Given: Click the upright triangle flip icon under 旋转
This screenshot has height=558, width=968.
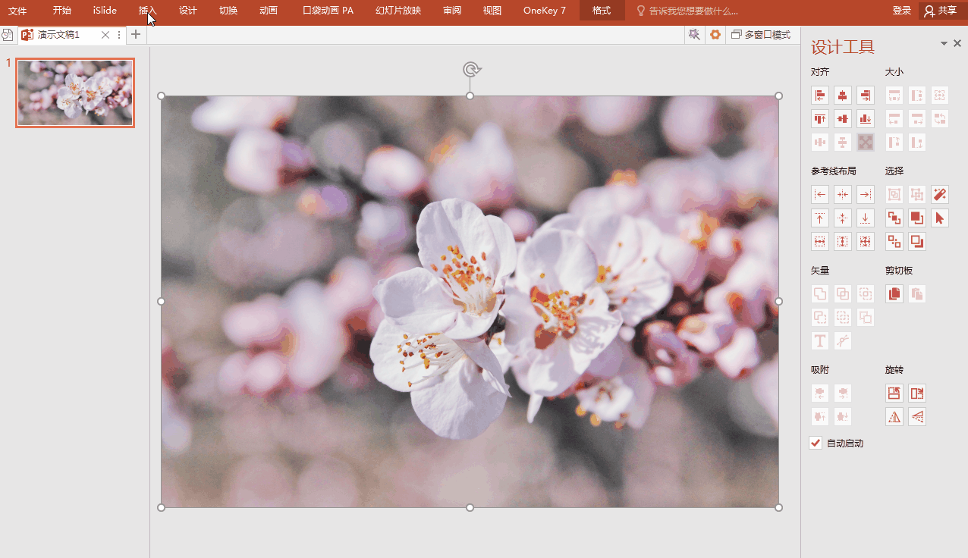Looking at the screenshot, I should click(894, 417).
